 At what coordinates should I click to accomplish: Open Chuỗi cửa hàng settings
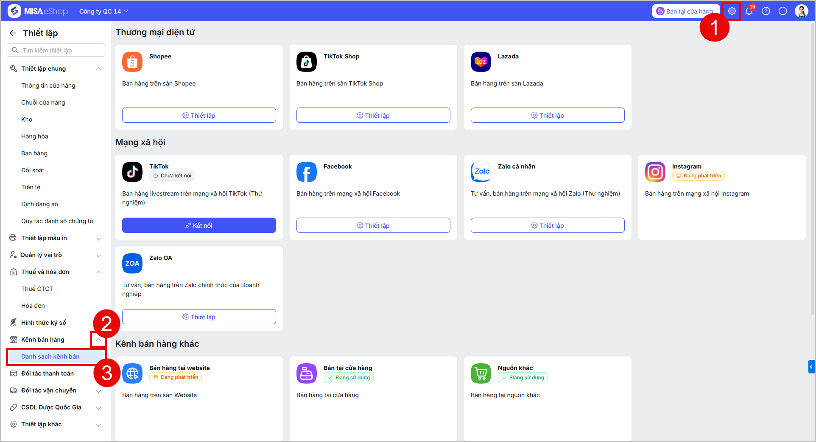[x=43, y=102]
